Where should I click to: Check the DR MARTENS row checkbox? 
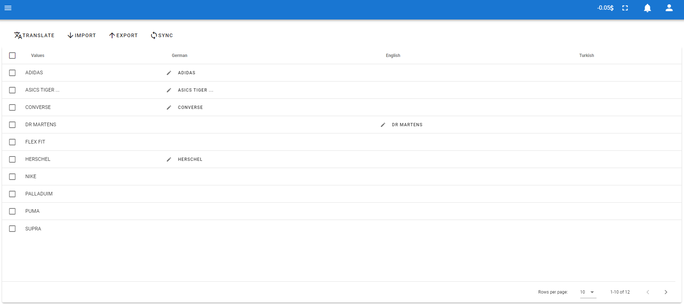coord(12,125)
